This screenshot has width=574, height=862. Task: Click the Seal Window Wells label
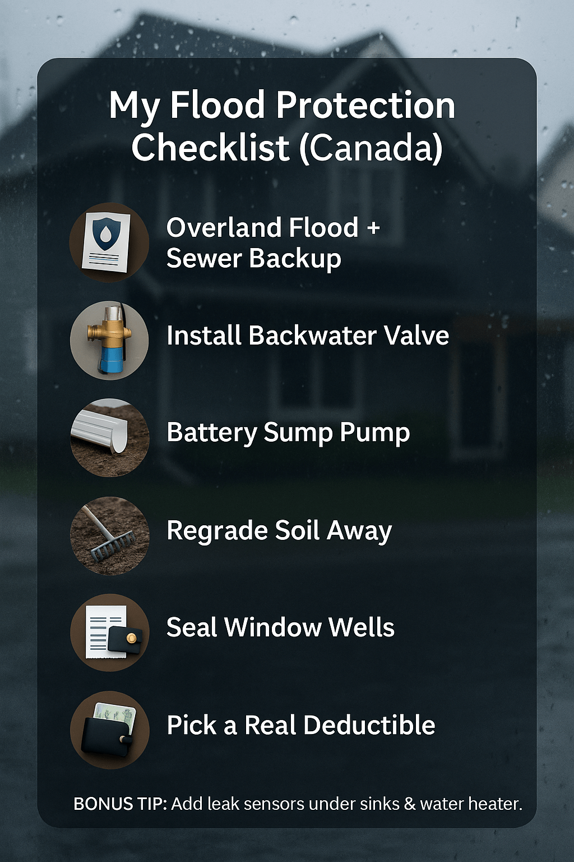click(x=280, y=627)
